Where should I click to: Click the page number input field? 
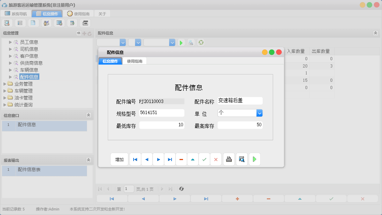coord(129,189)
